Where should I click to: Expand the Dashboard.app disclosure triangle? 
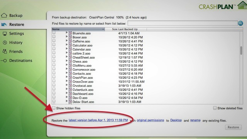pos(67,93)
